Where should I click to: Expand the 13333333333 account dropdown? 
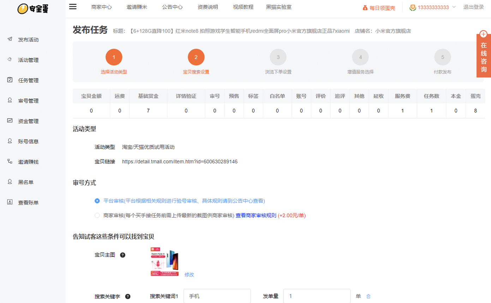454,7
